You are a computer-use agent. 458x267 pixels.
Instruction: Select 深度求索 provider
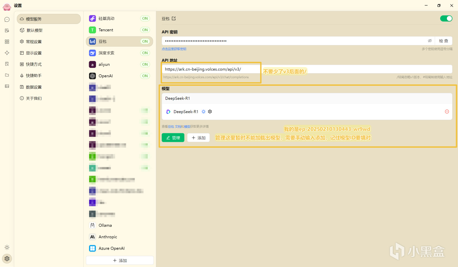click(x=120, y=53)
